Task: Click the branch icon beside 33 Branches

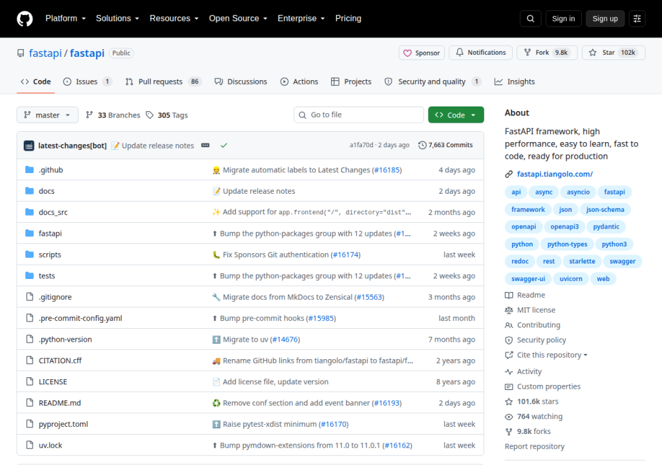Action: tap(89, 115)
